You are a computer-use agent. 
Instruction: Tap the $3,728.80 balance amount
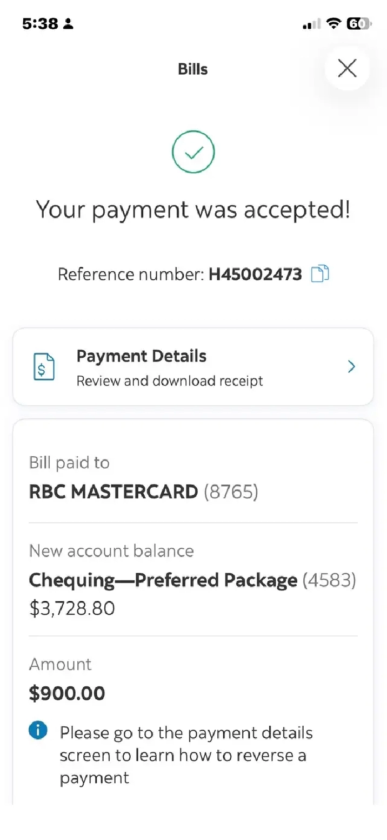[72, 609]
